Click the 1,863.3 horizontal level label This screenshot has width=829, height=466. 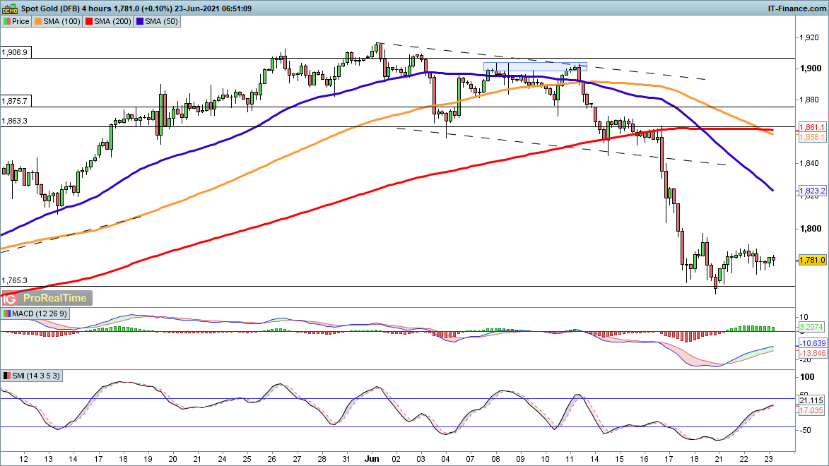point(15,121)
